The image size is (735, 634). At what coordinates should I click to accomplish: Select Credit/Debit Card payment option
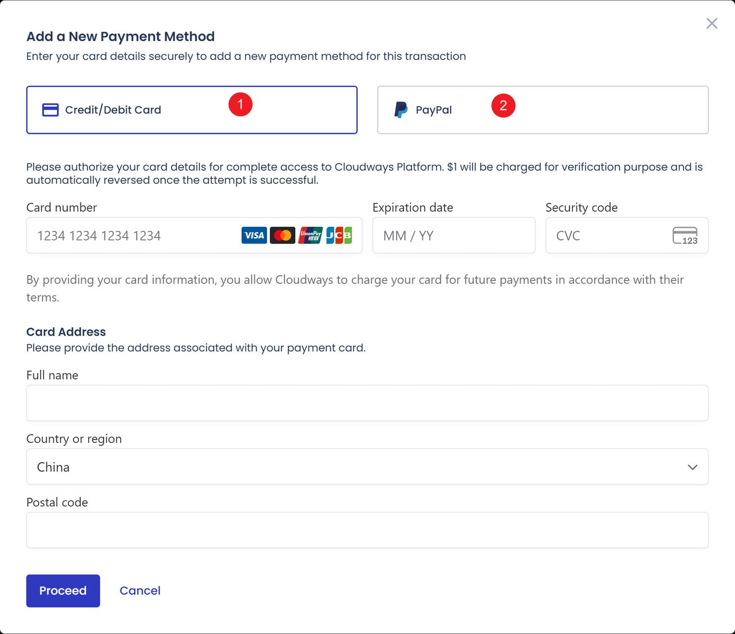[x=147, y=110]
